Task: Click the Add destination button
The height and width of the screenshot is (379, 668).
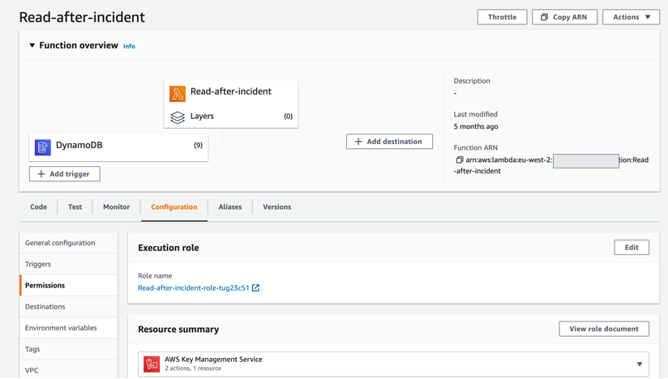Action: (389, 142)
